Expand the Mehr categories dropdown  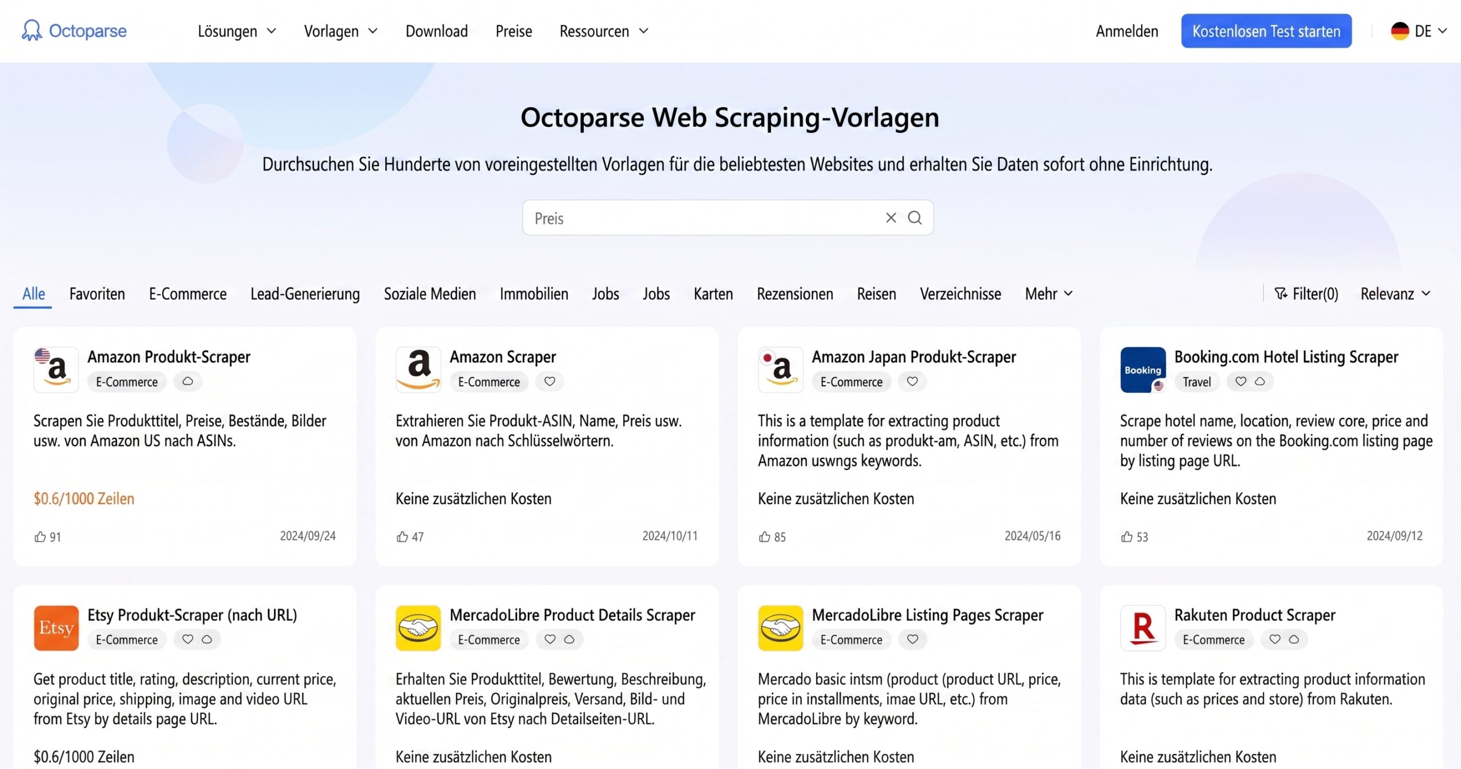coord(1049,293)
